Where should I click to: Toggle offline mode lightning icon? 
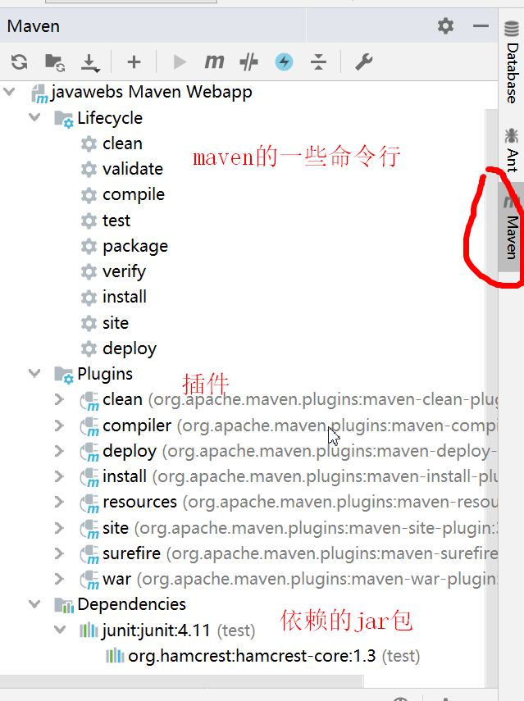[284, 61]
